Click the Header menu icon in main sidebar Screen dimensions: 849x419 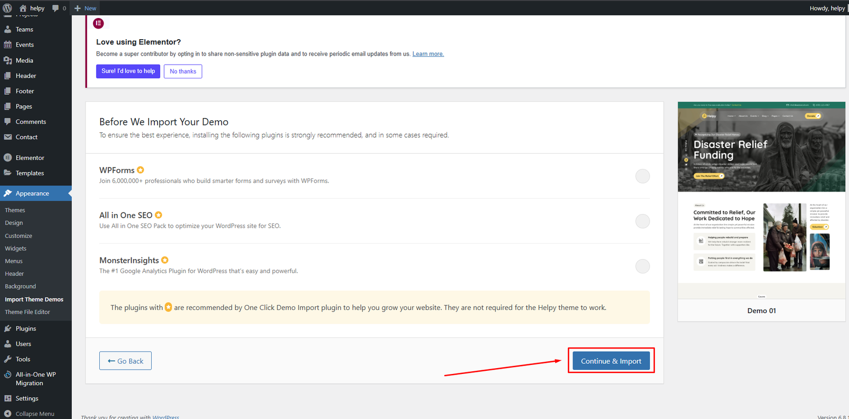click(8, 75)
